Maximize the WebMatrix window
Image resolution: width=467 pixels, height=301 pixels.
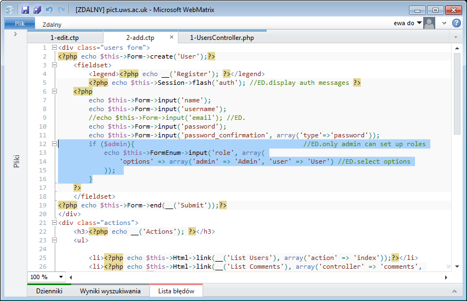(x=435, y=10)
